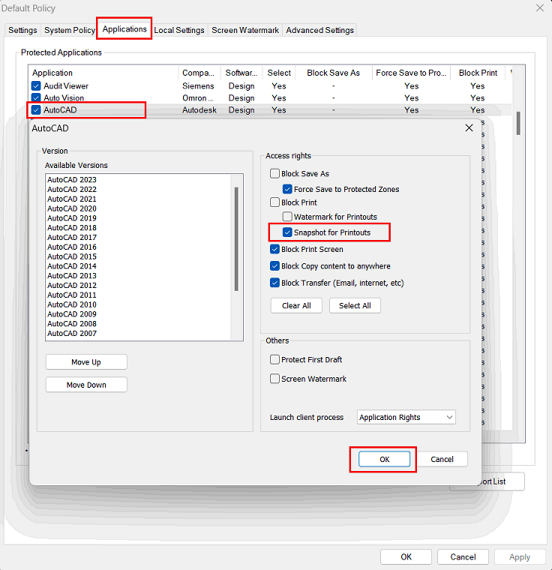This screenshot has width=552, height=570.
Task: Toggle the AutoCAD application checkbox
Action: coord(36,109)
